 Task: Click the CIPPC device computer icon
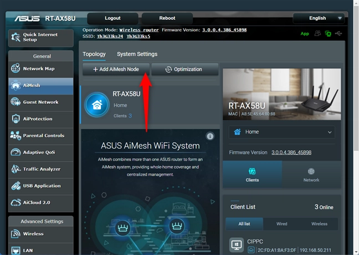(236, 245)
